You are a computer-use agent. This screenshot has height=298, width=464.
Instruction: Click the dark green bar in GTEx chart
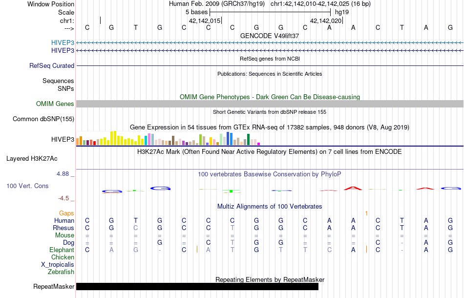[x=249, y=139]
